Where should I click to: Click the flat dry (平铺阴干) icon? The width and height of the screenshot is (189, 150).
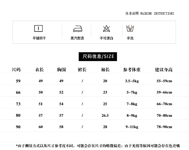tap(39, 28)
